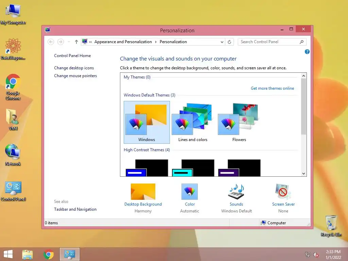Viewport: 348px width, 261px height.
Task: Show the taskbar clock and date
Action: 333,255
